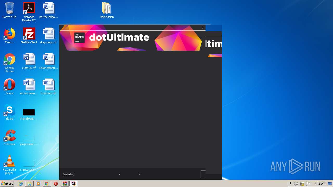Image resolution: width=333 pixels, height=187 pixels.
Task: Open cutjava.rtf on the desktop
Action: [29, 61]
